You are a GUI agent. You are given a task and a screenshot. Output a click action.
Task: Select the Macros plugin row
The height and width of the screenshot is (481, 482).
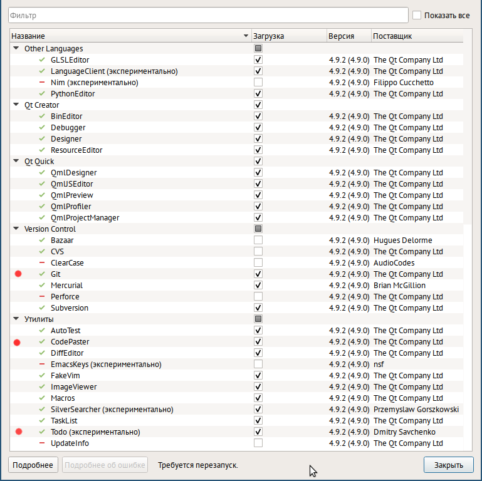click(237, 398)
